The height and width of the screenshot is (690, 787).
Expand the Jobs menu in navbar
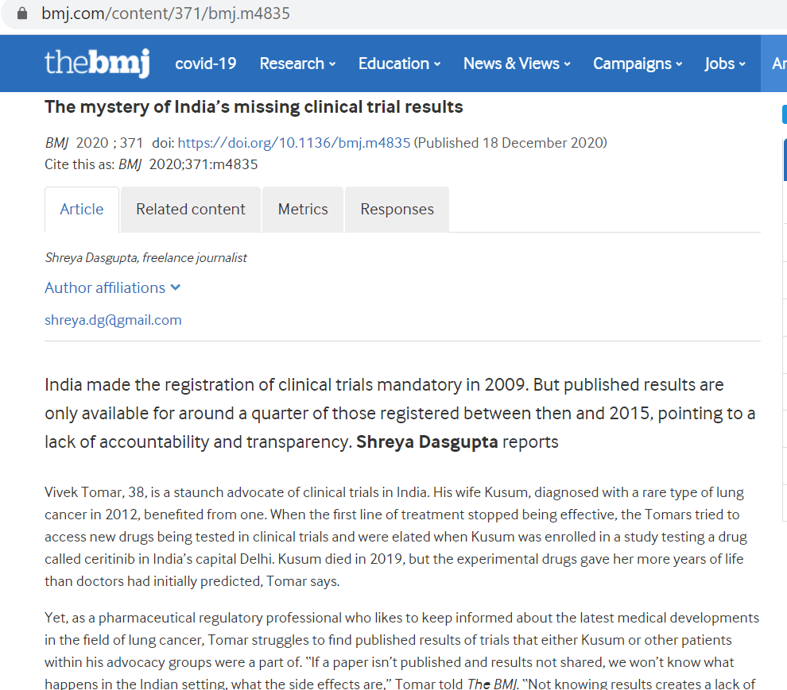point(725,64)
